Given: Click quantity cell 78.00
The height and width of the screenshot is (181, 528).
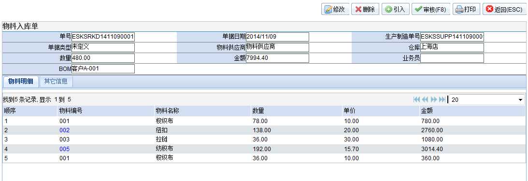Looking at the screenshot, I should 260,121.
